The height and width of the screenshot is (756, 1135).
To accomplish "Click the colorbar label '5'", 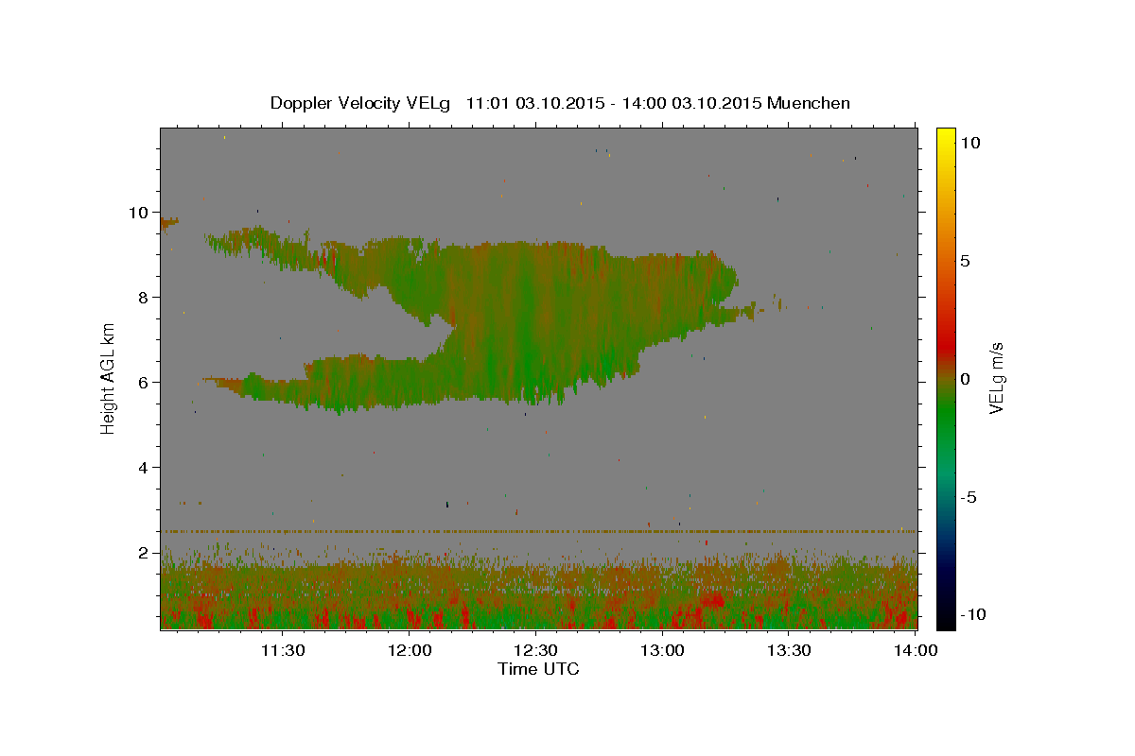I will (x=965, y=261).
